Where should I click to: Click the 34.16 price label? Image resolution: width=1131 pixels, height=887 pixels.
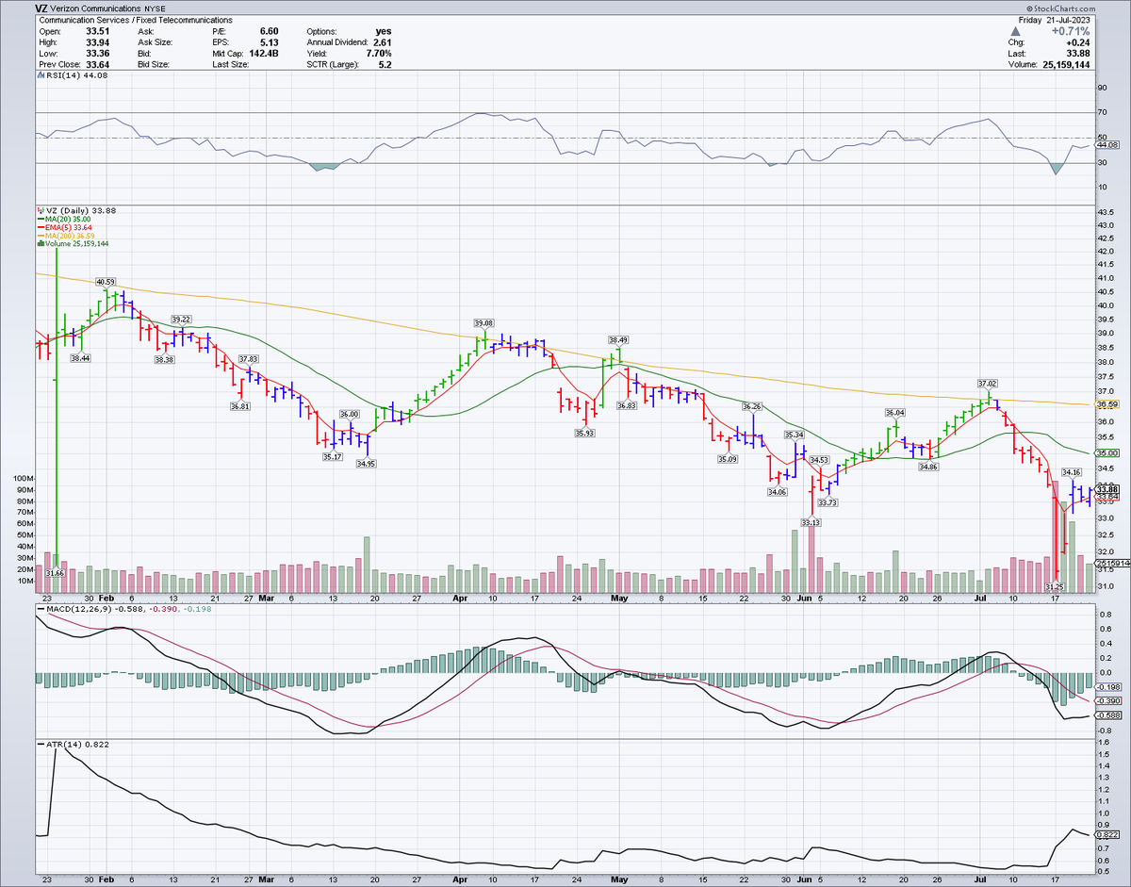1072,471
